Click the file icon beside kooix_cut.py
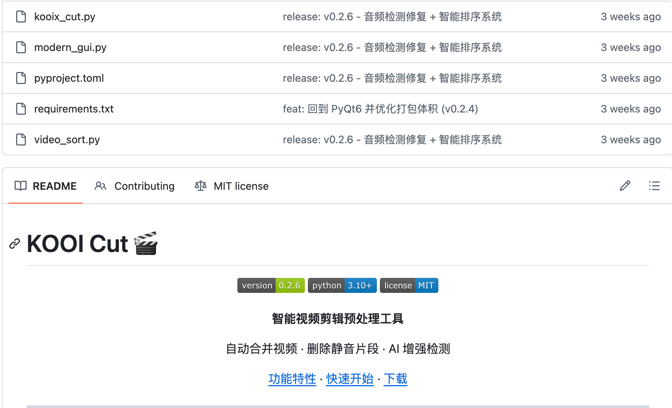 tap(21, 16)
